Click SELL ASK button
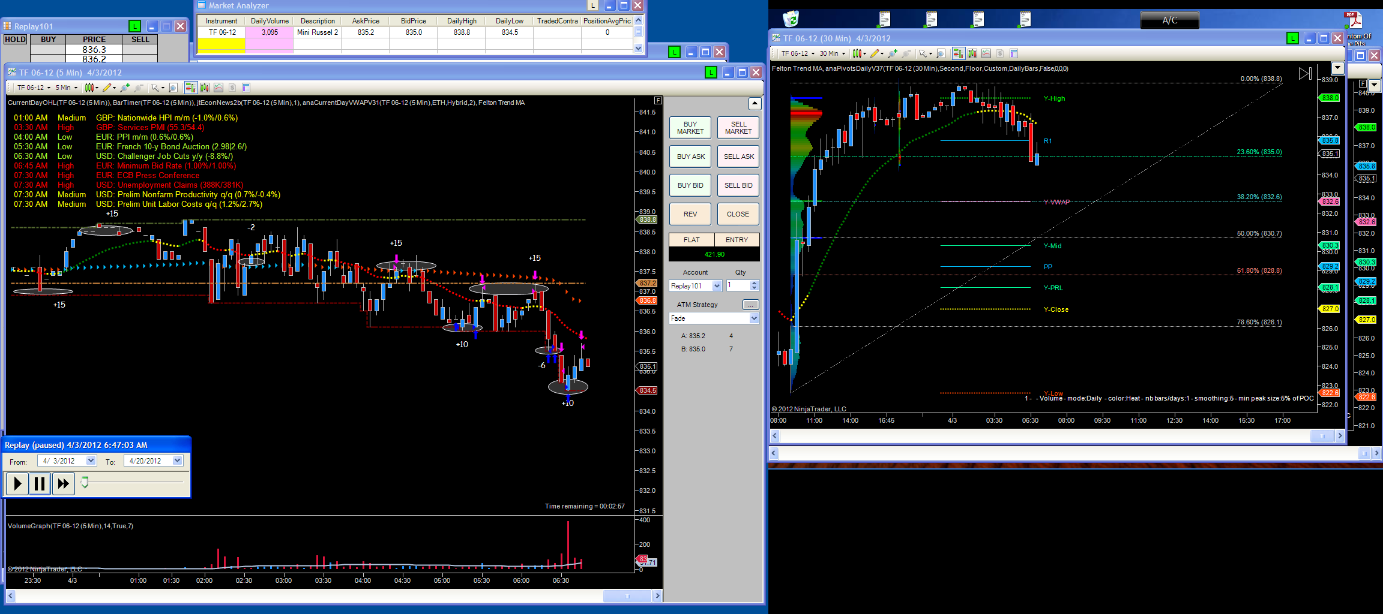Screen dimensions: 1383x614 coord(738,156)
